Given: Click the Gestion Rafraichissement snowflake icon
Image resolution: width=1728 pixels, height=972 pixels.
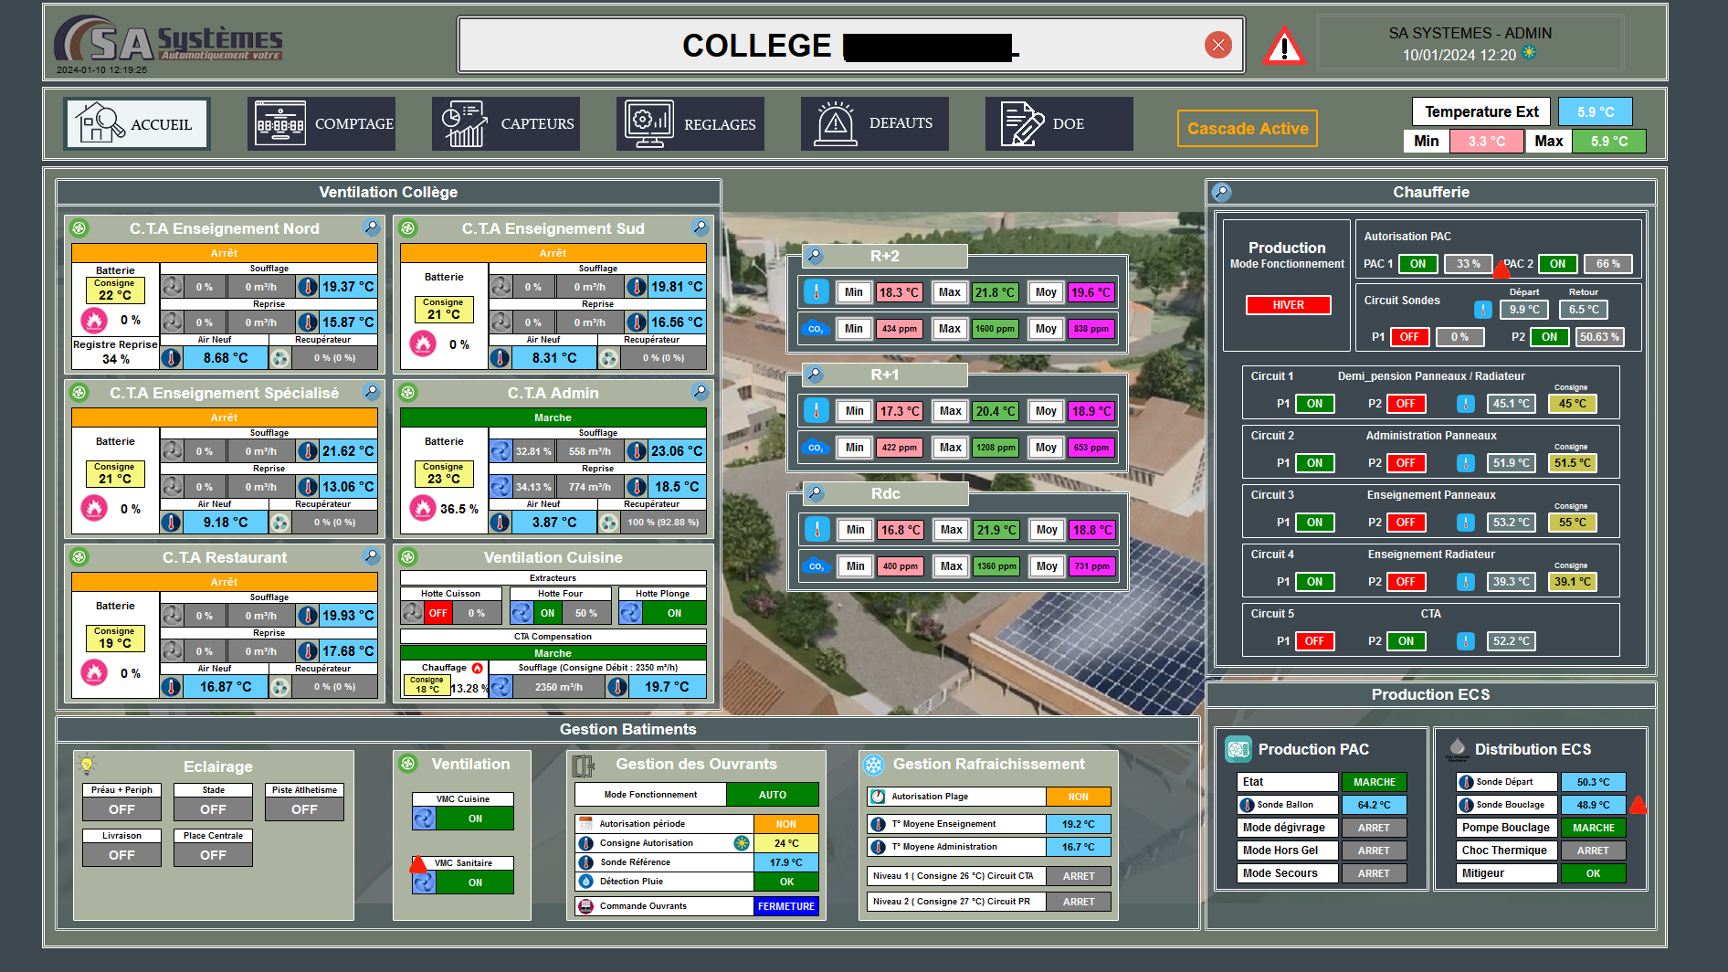Looking at the screenshot, I should click(874, 765).
